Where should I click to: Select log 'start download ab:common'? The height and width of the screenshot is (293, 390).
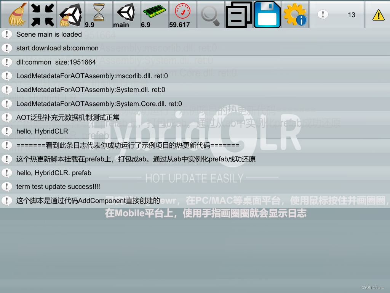pos(195,48)
